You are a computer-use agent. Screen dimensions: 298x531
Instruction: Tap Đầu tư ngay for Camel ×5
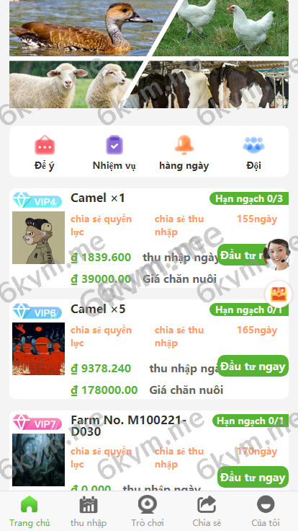pyautogui.click(x=253, y=366)
